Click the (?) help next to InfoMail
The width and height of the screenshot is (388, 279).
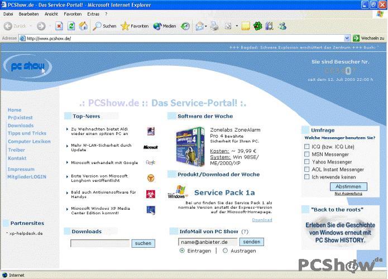(x=245, y=232)
